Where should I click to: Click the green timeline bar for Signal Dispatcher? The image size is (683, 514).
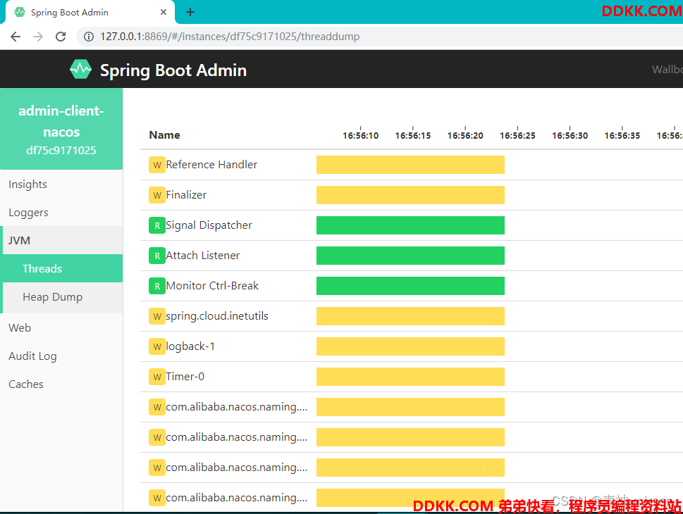point(410,225)
